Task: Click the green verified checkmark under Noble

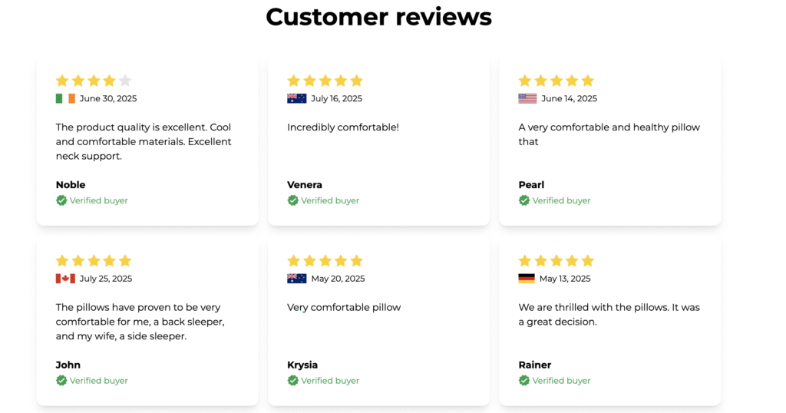Action: coord(61,200)
